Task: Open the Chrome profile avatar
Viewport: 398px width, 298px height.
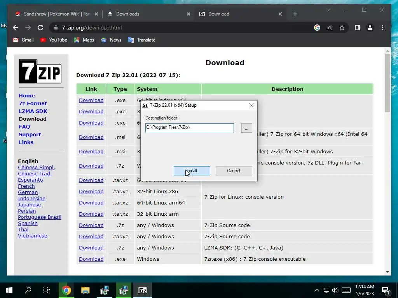Action: (x=370, y=28)
